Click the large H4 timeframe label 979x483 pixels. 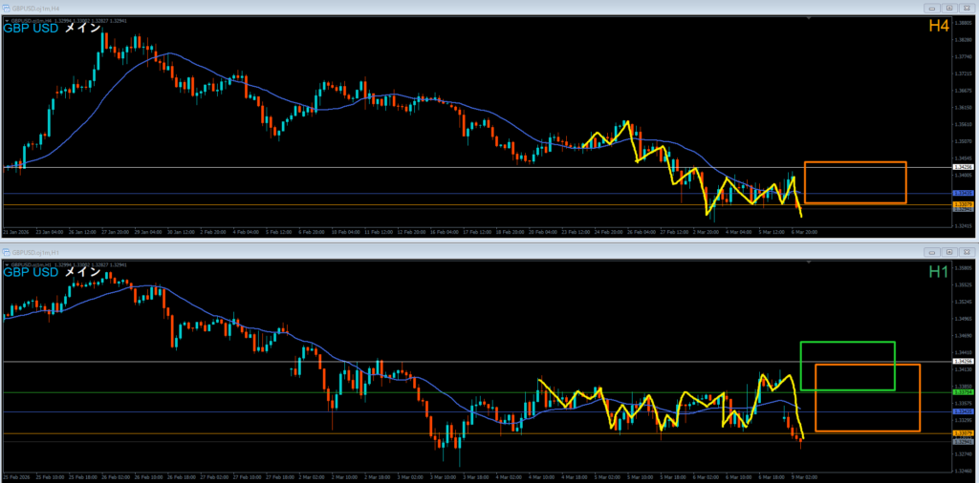938,28
